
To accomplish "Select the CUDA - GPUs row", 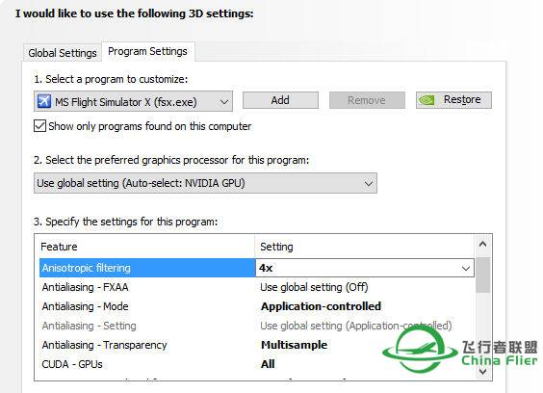I will click(257, 364).
